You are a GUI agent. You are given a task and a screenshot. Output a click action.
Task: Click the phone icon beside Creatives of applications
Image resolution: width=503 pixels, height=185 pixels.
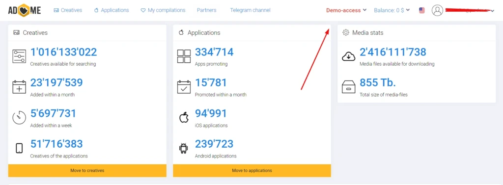(x=19, y=148)
